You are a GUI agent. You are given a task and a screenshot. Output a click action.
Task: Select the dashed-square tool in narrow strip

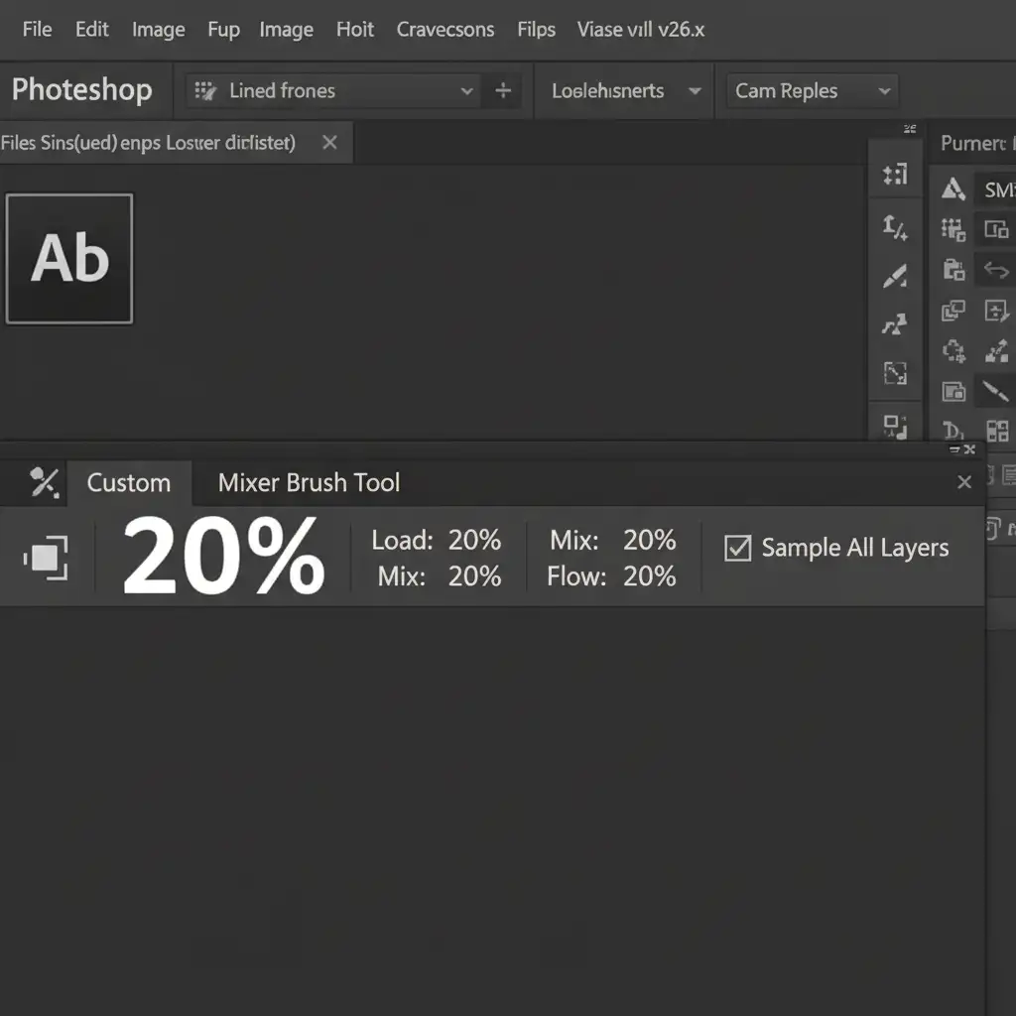(895, 373)
